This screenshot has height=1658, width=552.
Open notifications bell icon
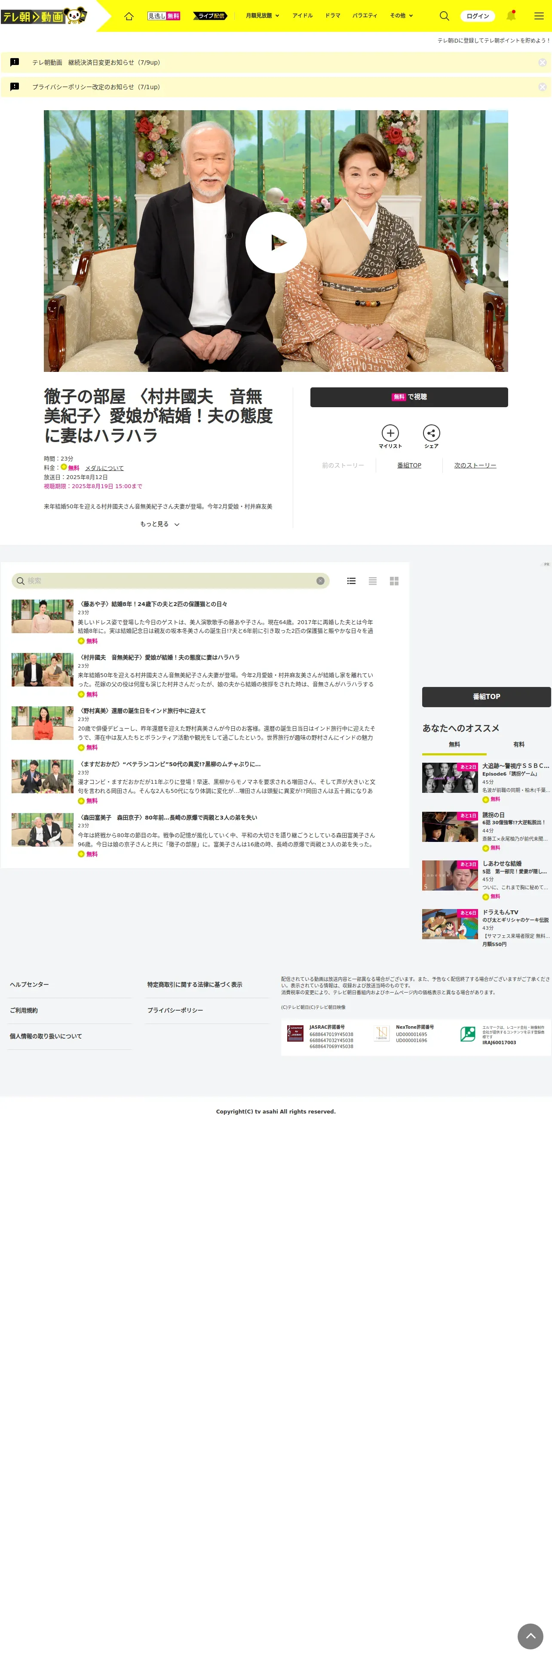512,15
